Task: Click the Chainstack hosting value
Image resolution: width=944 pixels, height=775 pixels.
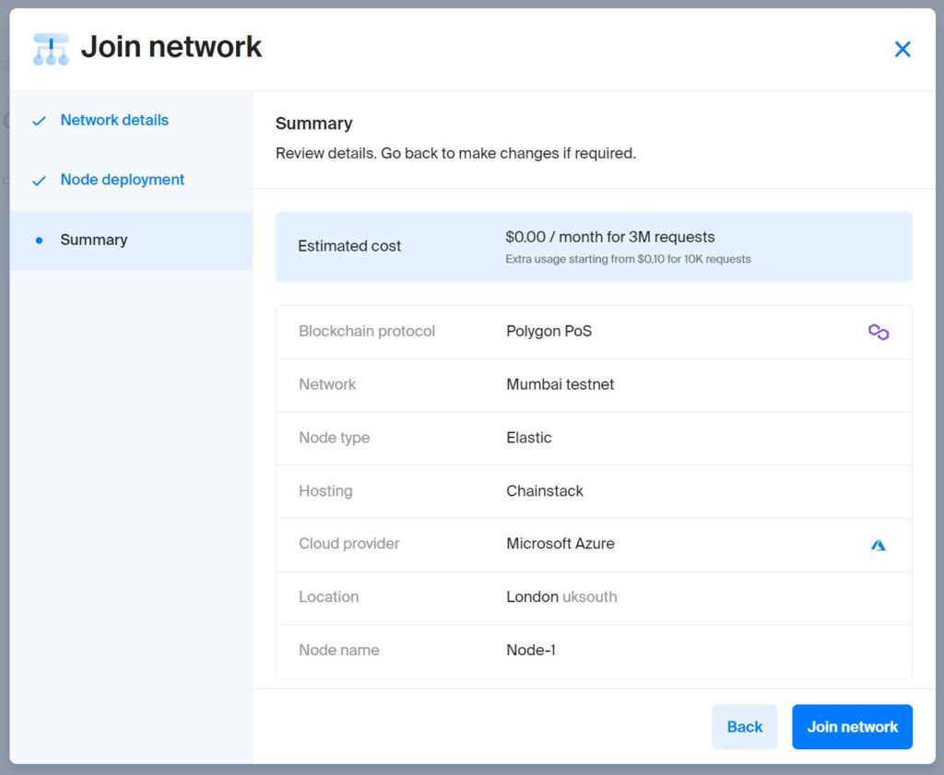Action: pos(544,491)
